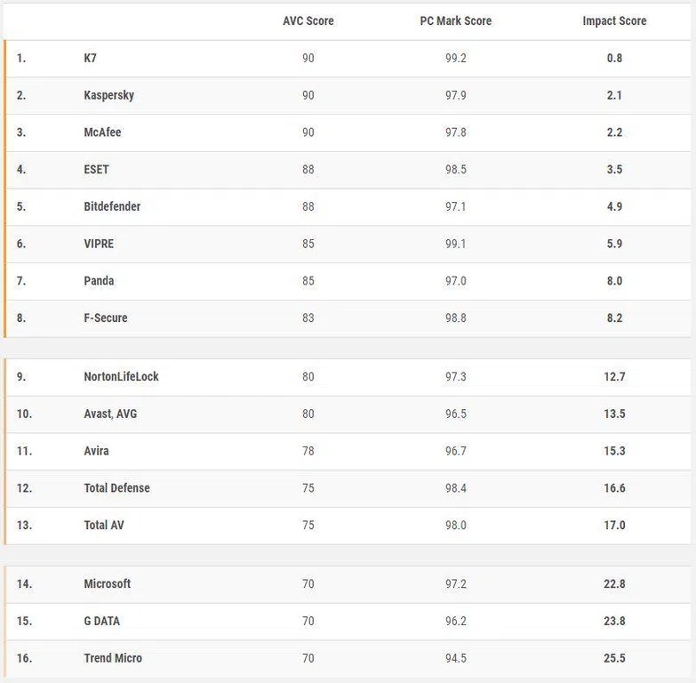696x683 pixels.
Task: Select the ESET entry
Action: tap(96, 170)
